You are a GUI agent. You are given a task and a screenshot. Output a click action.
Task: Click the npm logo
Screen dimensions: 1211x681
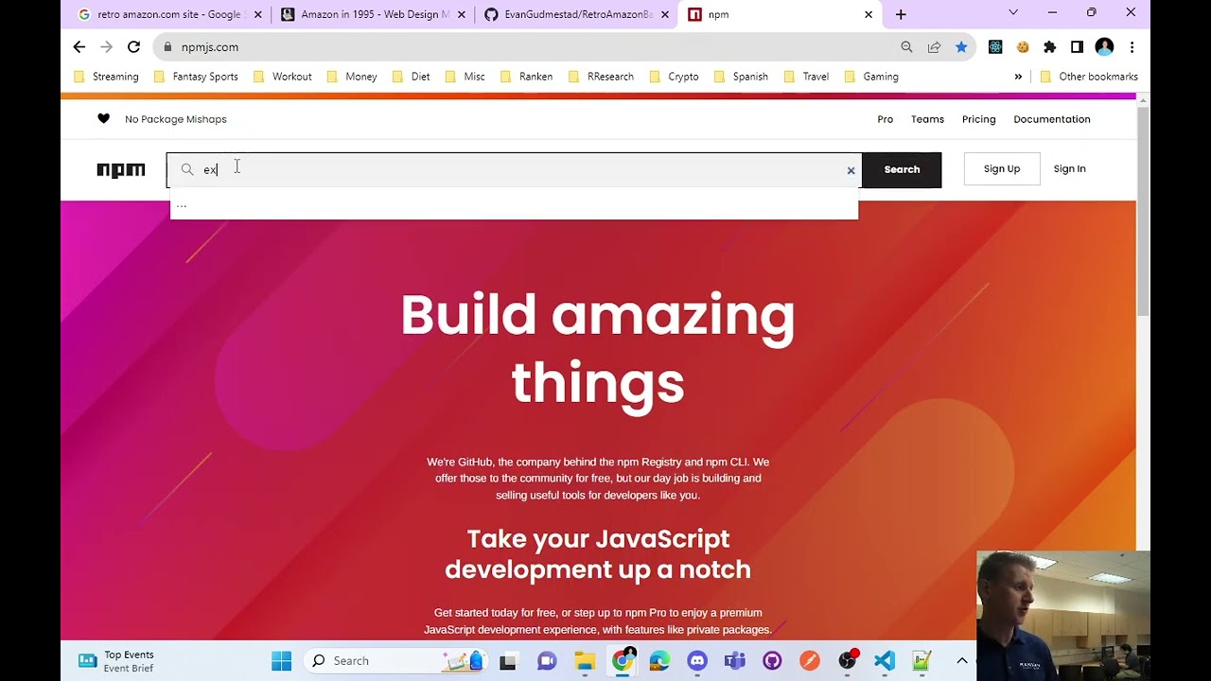click(121, 170)
